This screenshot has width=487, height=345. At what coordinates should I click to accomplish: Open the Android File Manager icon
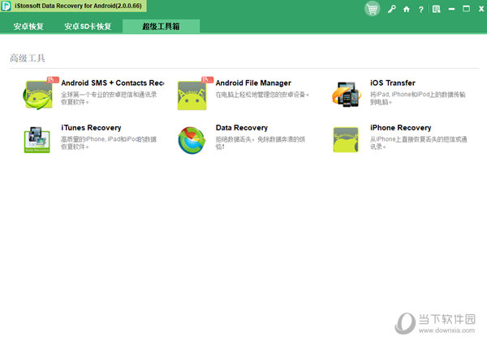[192, 96]
